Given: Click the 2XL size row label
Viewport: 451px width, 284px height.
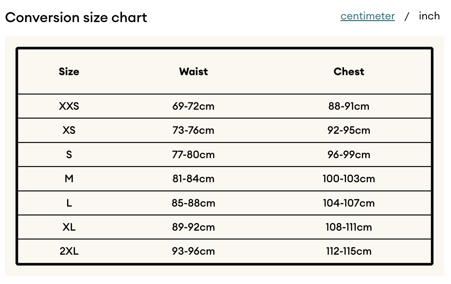Looking at the screenshot, I should tap(69, 252).
